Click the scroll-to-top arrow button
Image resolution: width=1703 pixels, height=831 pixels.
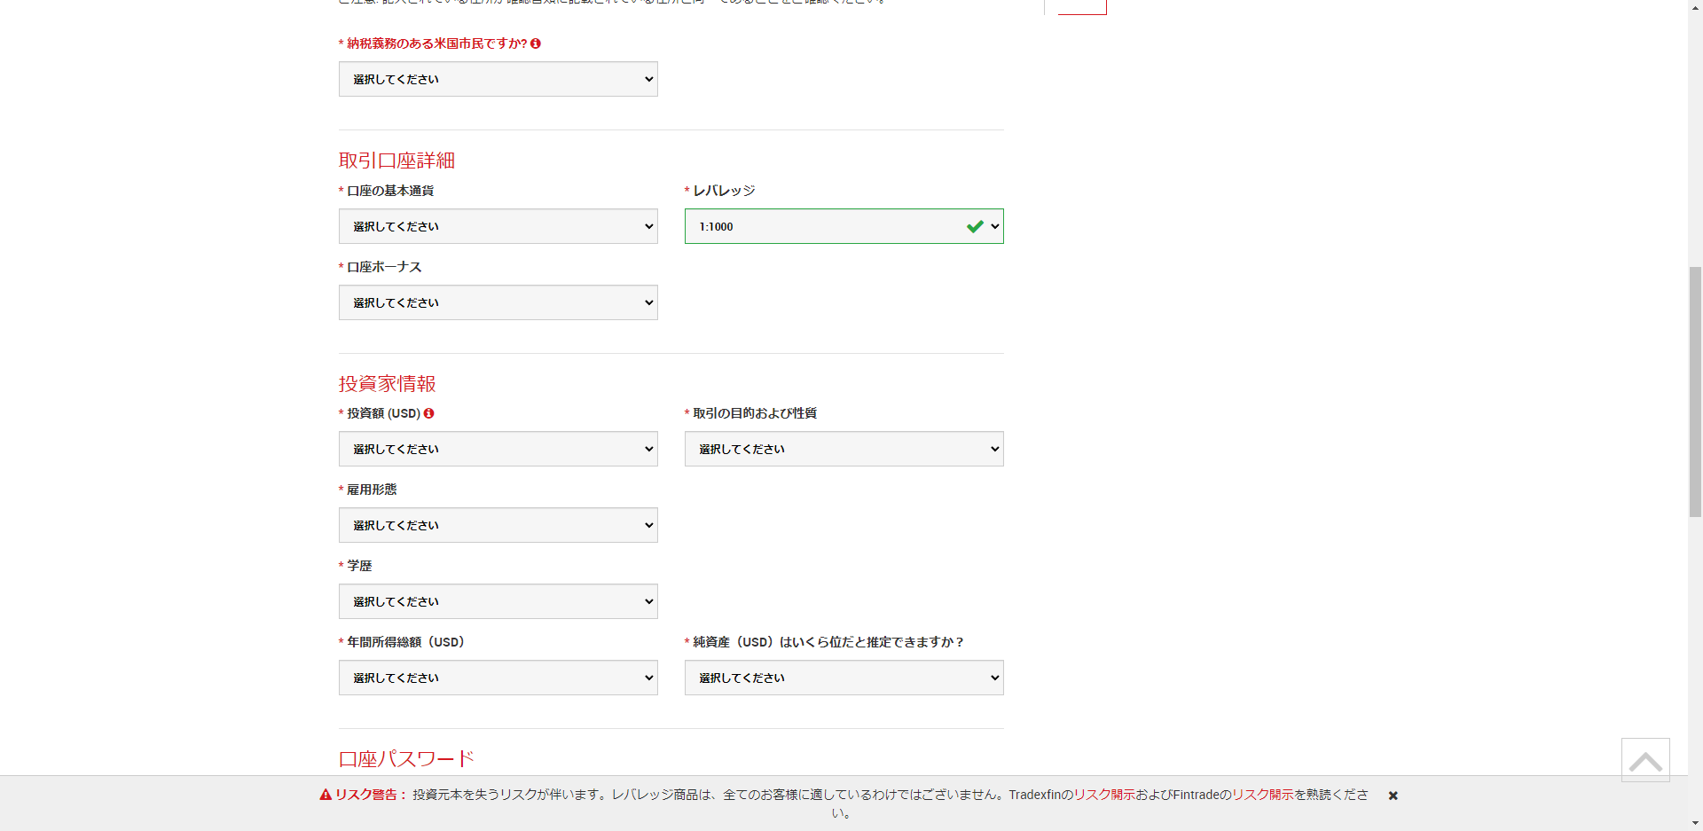click(1645, 760)
